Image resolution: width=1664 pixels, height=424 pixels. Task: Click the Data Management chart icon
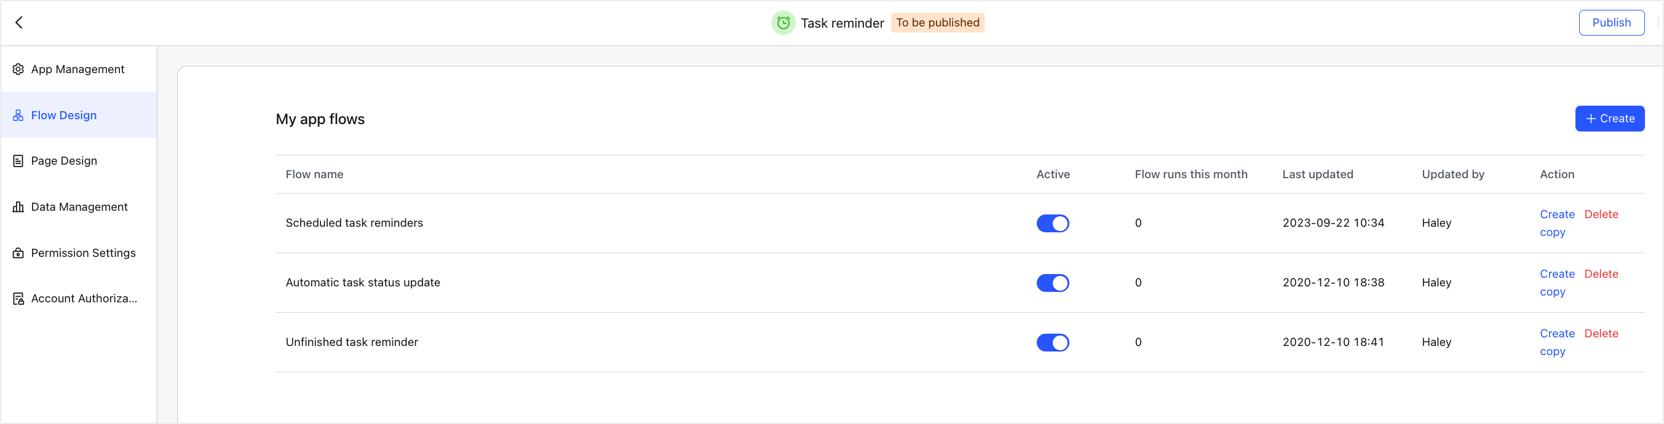tap(18, 207)
